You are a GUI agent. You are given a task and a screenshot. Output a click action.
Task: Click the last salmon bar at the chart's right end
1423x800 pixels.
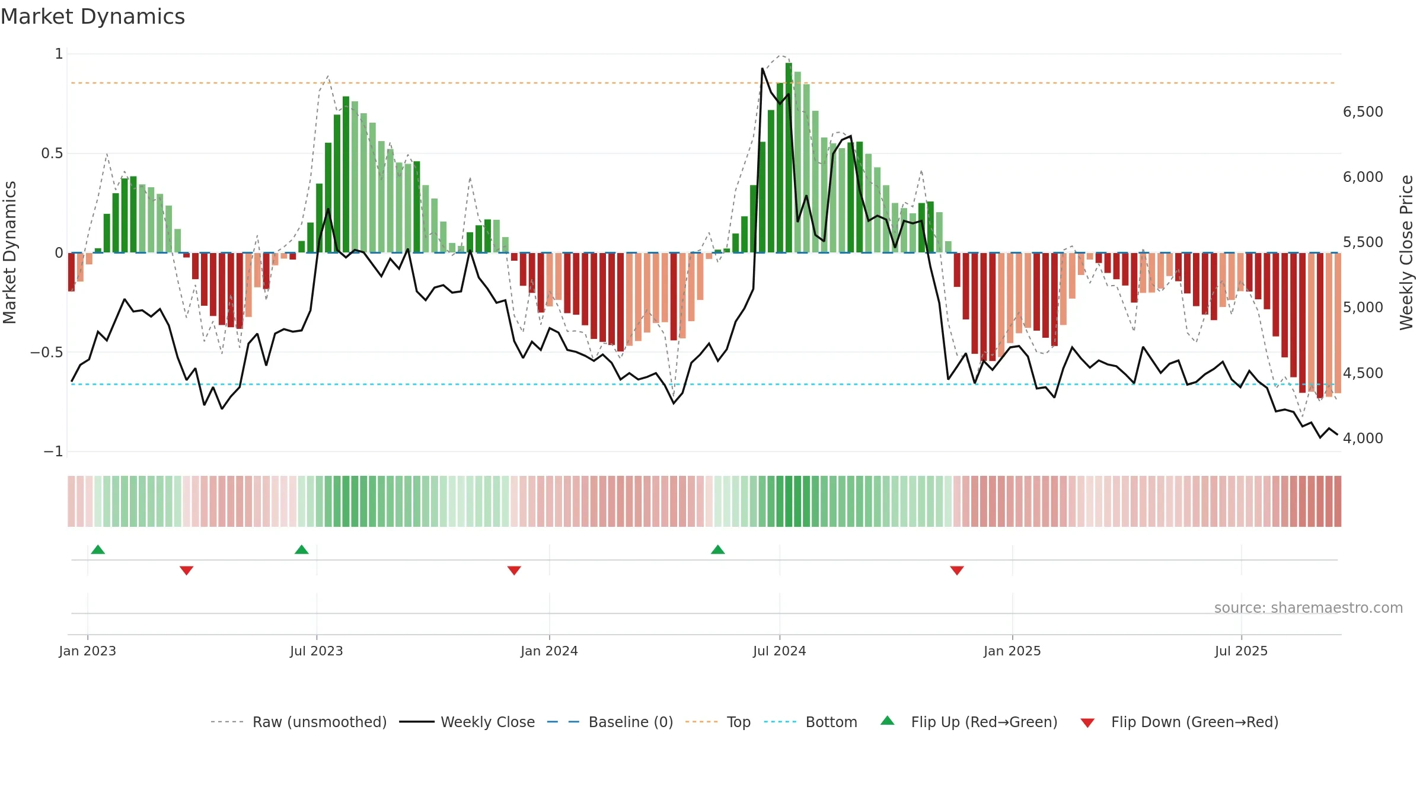pyautogui.click(x=1338, y=323)
